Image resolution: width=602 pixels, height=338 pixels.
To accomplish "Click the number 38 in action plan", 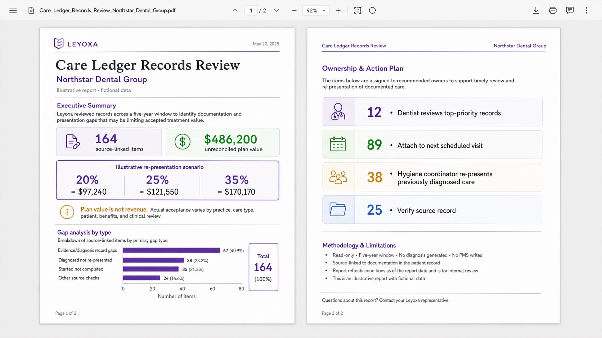I will [x=374, y=177].
